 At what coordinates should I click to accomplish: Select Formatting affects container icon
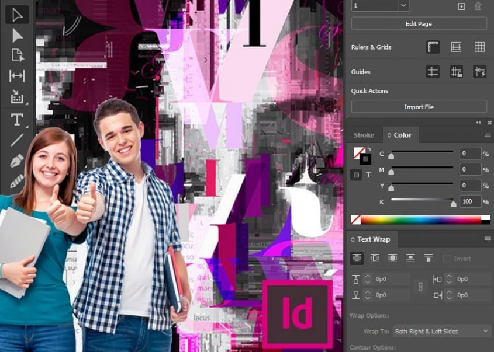pos(356,175)
